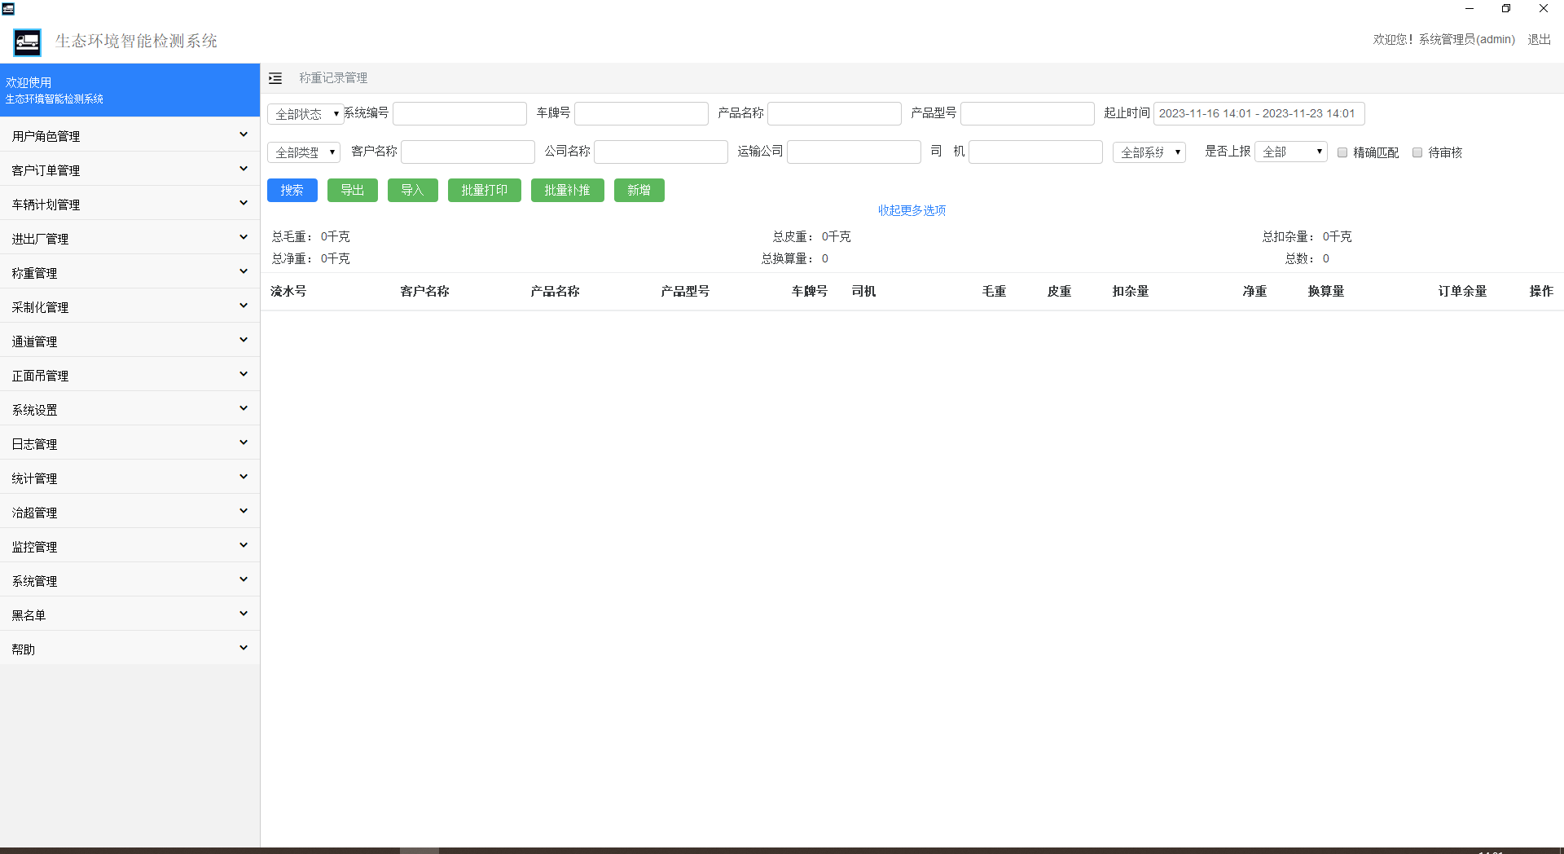Focus the 公司名称 input field
Screen dimensions: 1564x854
tap(661, 152)
